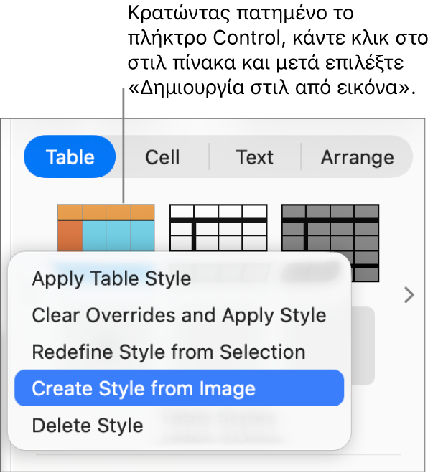Remove the style using Delete Style
The width and height of the screenshot is (433, 473).
click(88, 425)
